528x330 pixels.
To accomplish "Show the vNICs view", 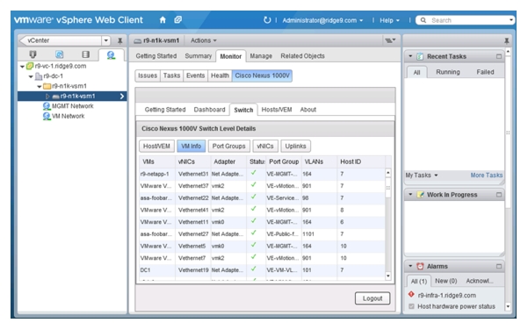I will point(265,147).
